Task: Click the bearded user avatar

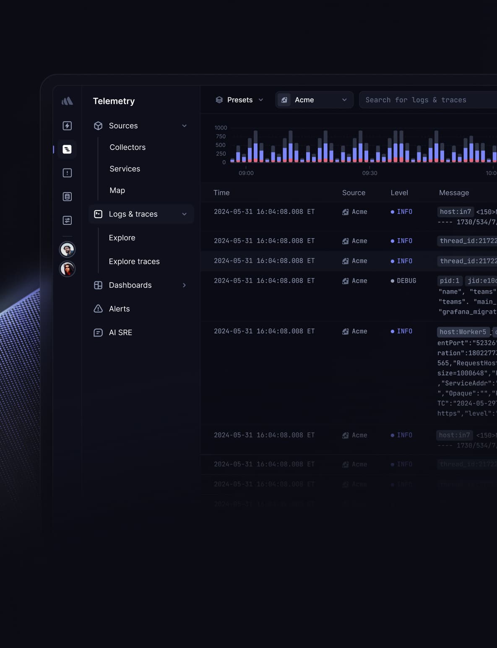Action: 67,250
